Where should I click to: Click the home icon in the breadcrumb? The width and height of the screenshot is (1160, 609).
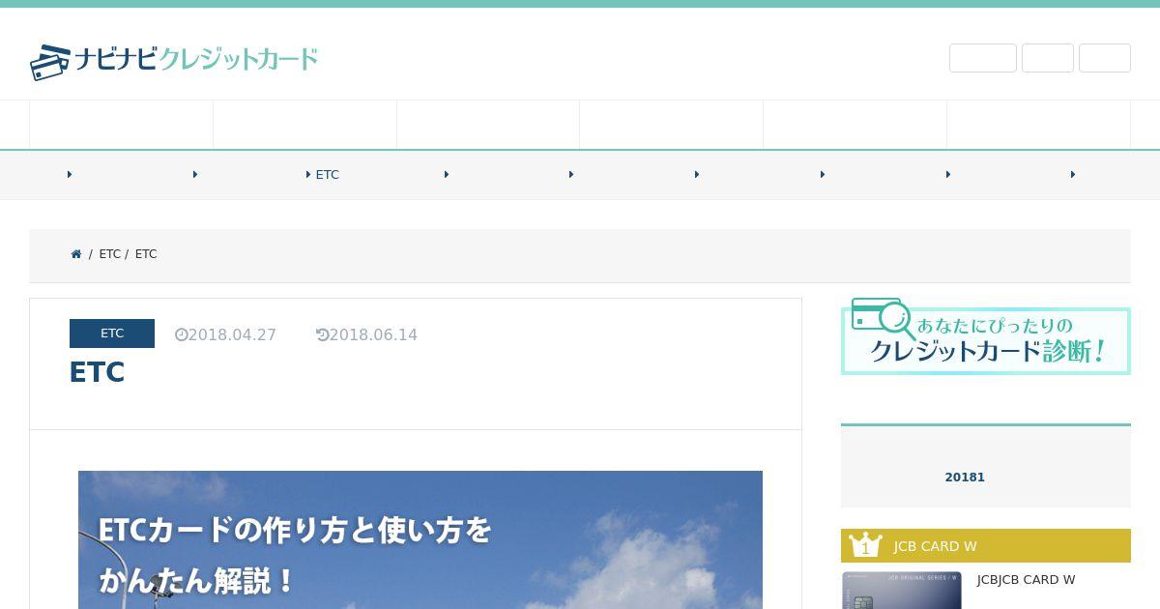(x=76, y=254)
